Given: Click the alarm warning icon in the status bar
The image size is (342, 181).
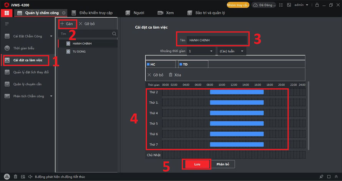Looking at the screenshot, I should [7, 177].
